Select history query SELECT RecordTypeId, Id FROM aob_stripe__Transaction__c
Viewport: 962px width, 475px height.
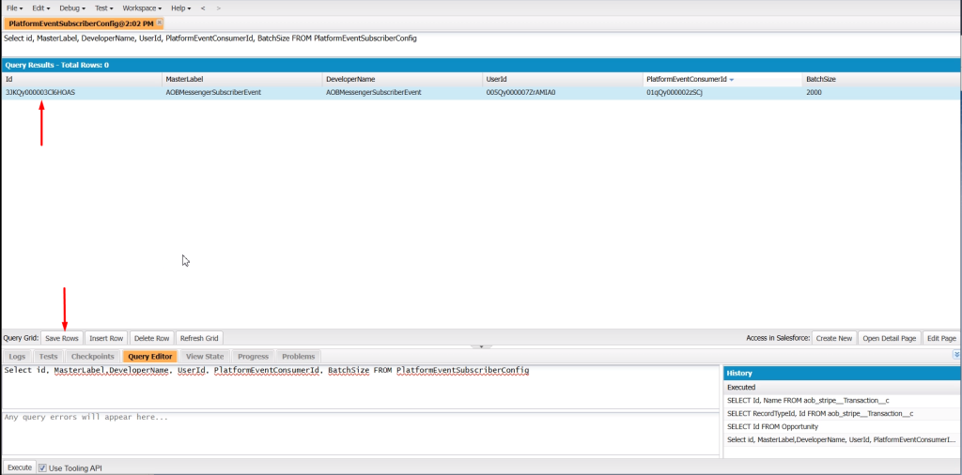pyautogui.click(x=842, y=414)
